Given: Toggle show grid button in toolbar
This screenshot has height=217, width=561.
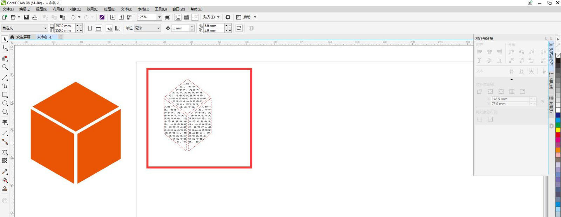Looking at the screenshot, I should point(187,17).
